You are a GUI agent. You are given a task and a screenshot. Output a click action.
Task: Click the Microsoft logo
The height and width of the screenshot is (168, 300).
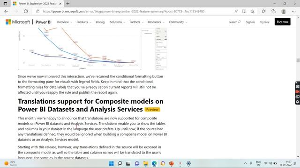[18, 22]
